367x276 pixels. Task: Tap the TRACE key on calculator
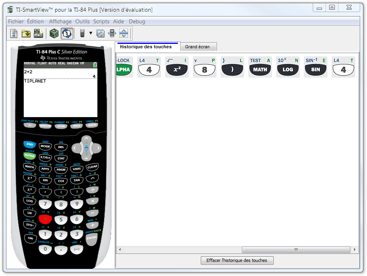coord(76,126)
